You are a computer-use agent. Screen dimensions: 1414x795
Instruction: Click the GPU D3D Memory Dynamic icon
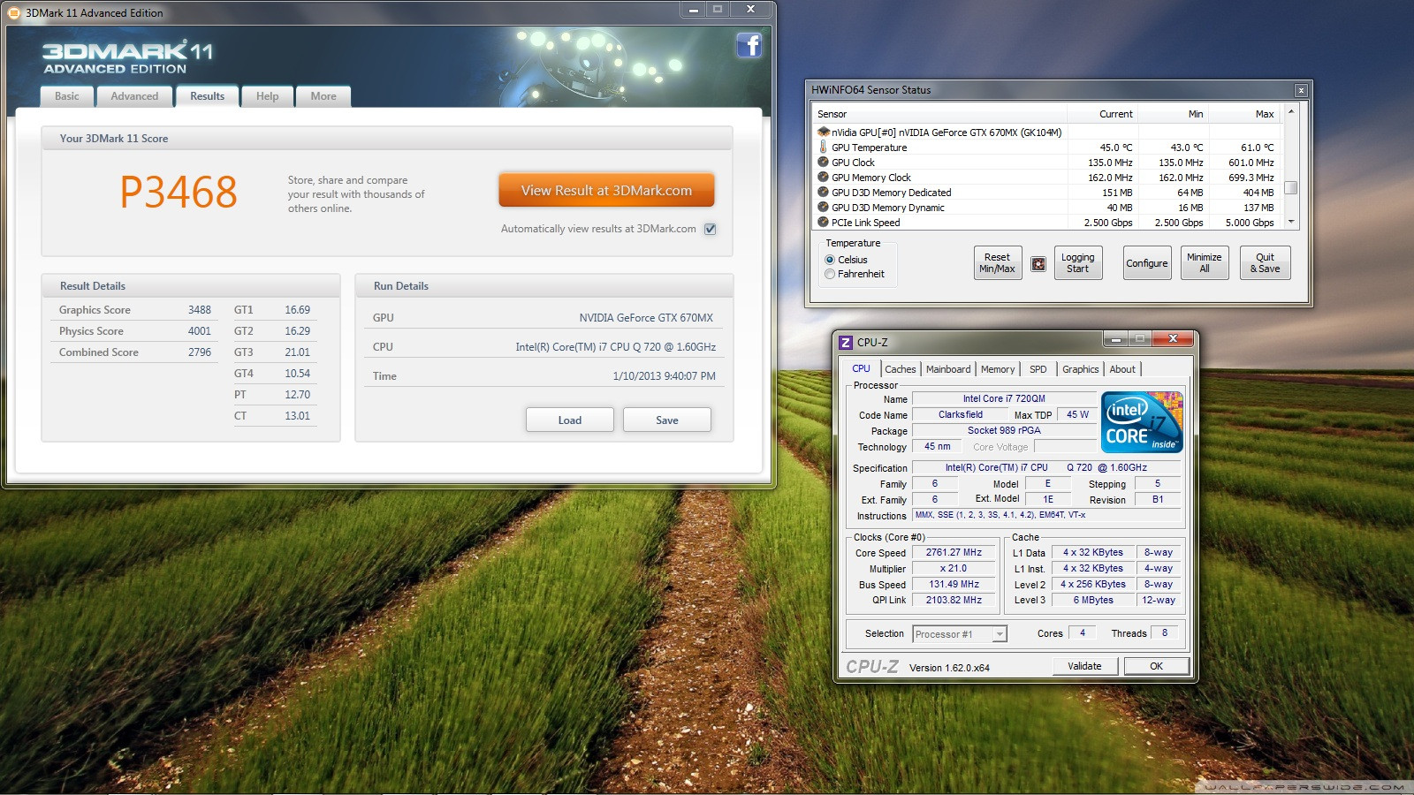[x=824, y=208]
